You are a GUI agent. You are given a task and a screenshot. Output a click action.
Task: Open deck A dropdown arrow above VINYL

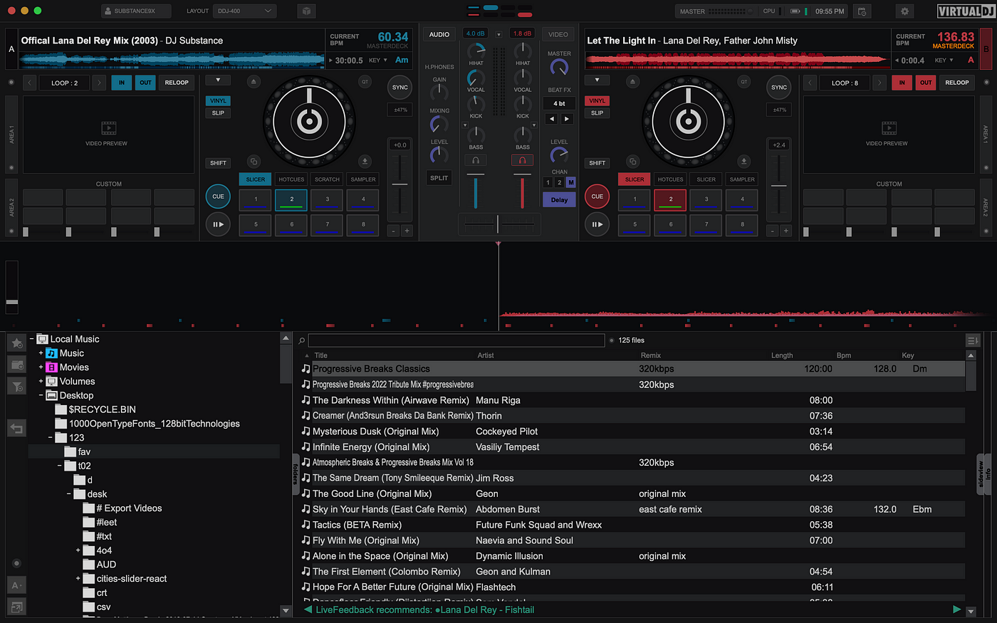pyautogui.click(x=218, y=80)
